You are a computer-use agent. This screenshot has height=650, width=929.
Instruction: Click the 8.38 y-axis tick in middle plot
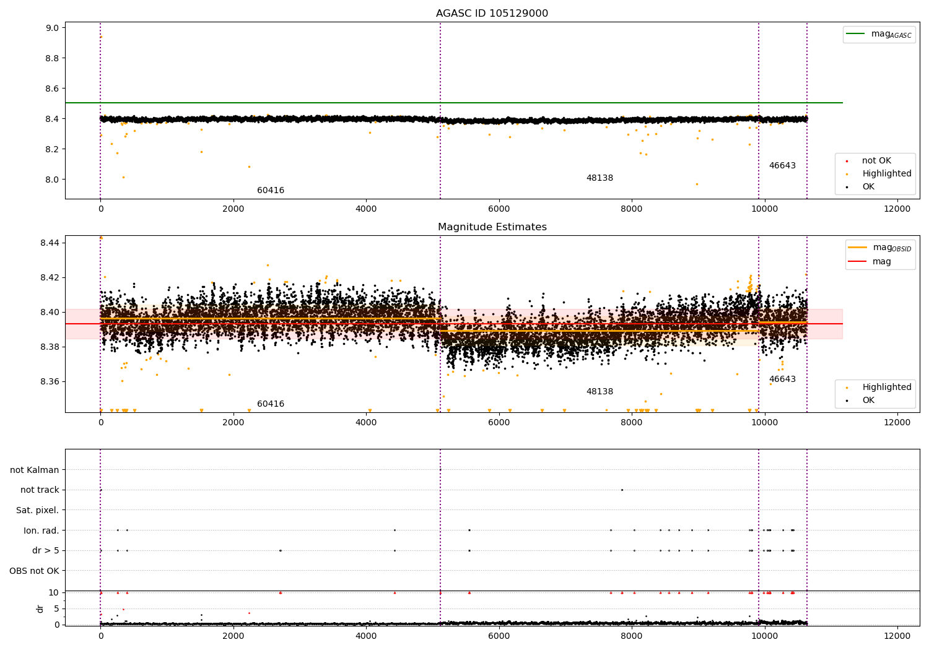click(x=50, y=347)
